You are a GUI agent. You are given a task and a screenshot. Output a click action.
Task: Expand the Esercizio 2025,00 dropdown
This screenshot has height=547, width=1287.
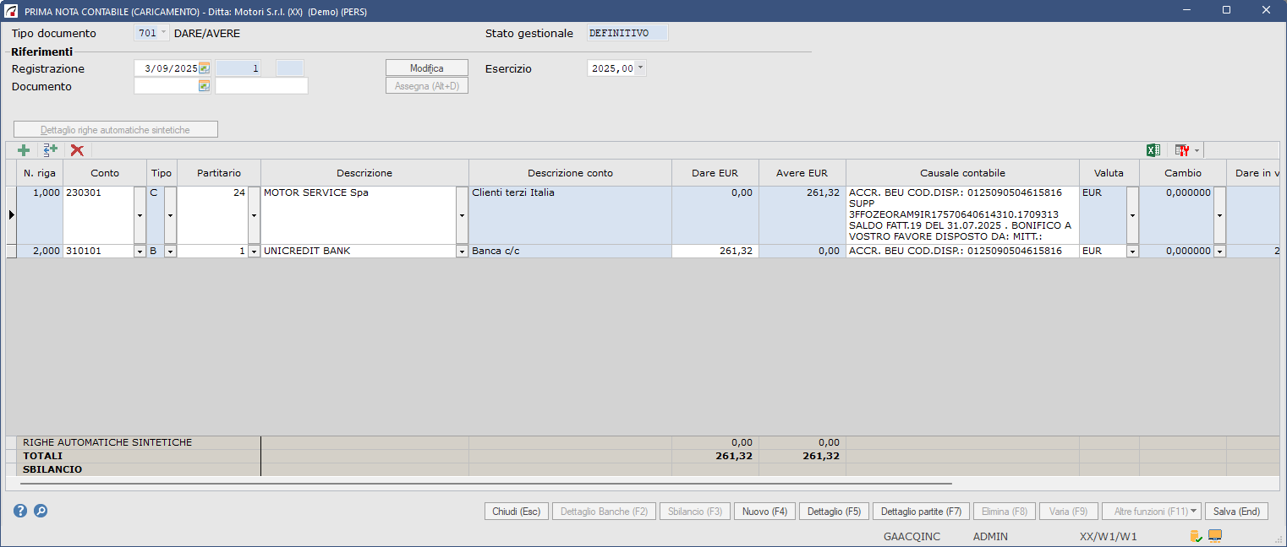640,68
